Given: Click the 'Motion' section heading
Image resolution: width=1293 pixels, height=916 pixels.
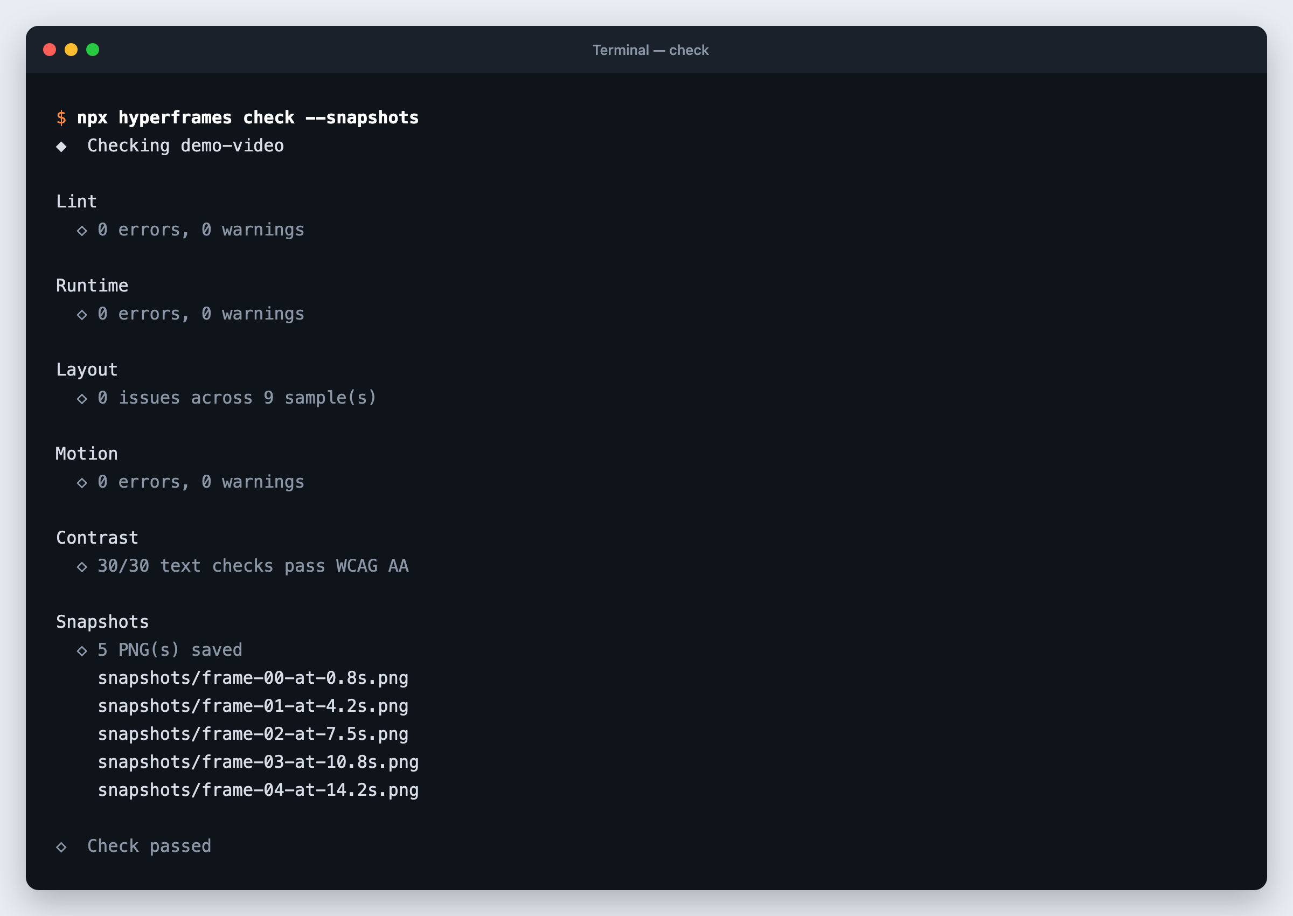Looking at the screenshot, I should (x=87, y=454).
